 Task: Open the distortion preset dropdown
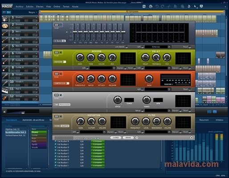pyautogui.click(x=104, y=132)
